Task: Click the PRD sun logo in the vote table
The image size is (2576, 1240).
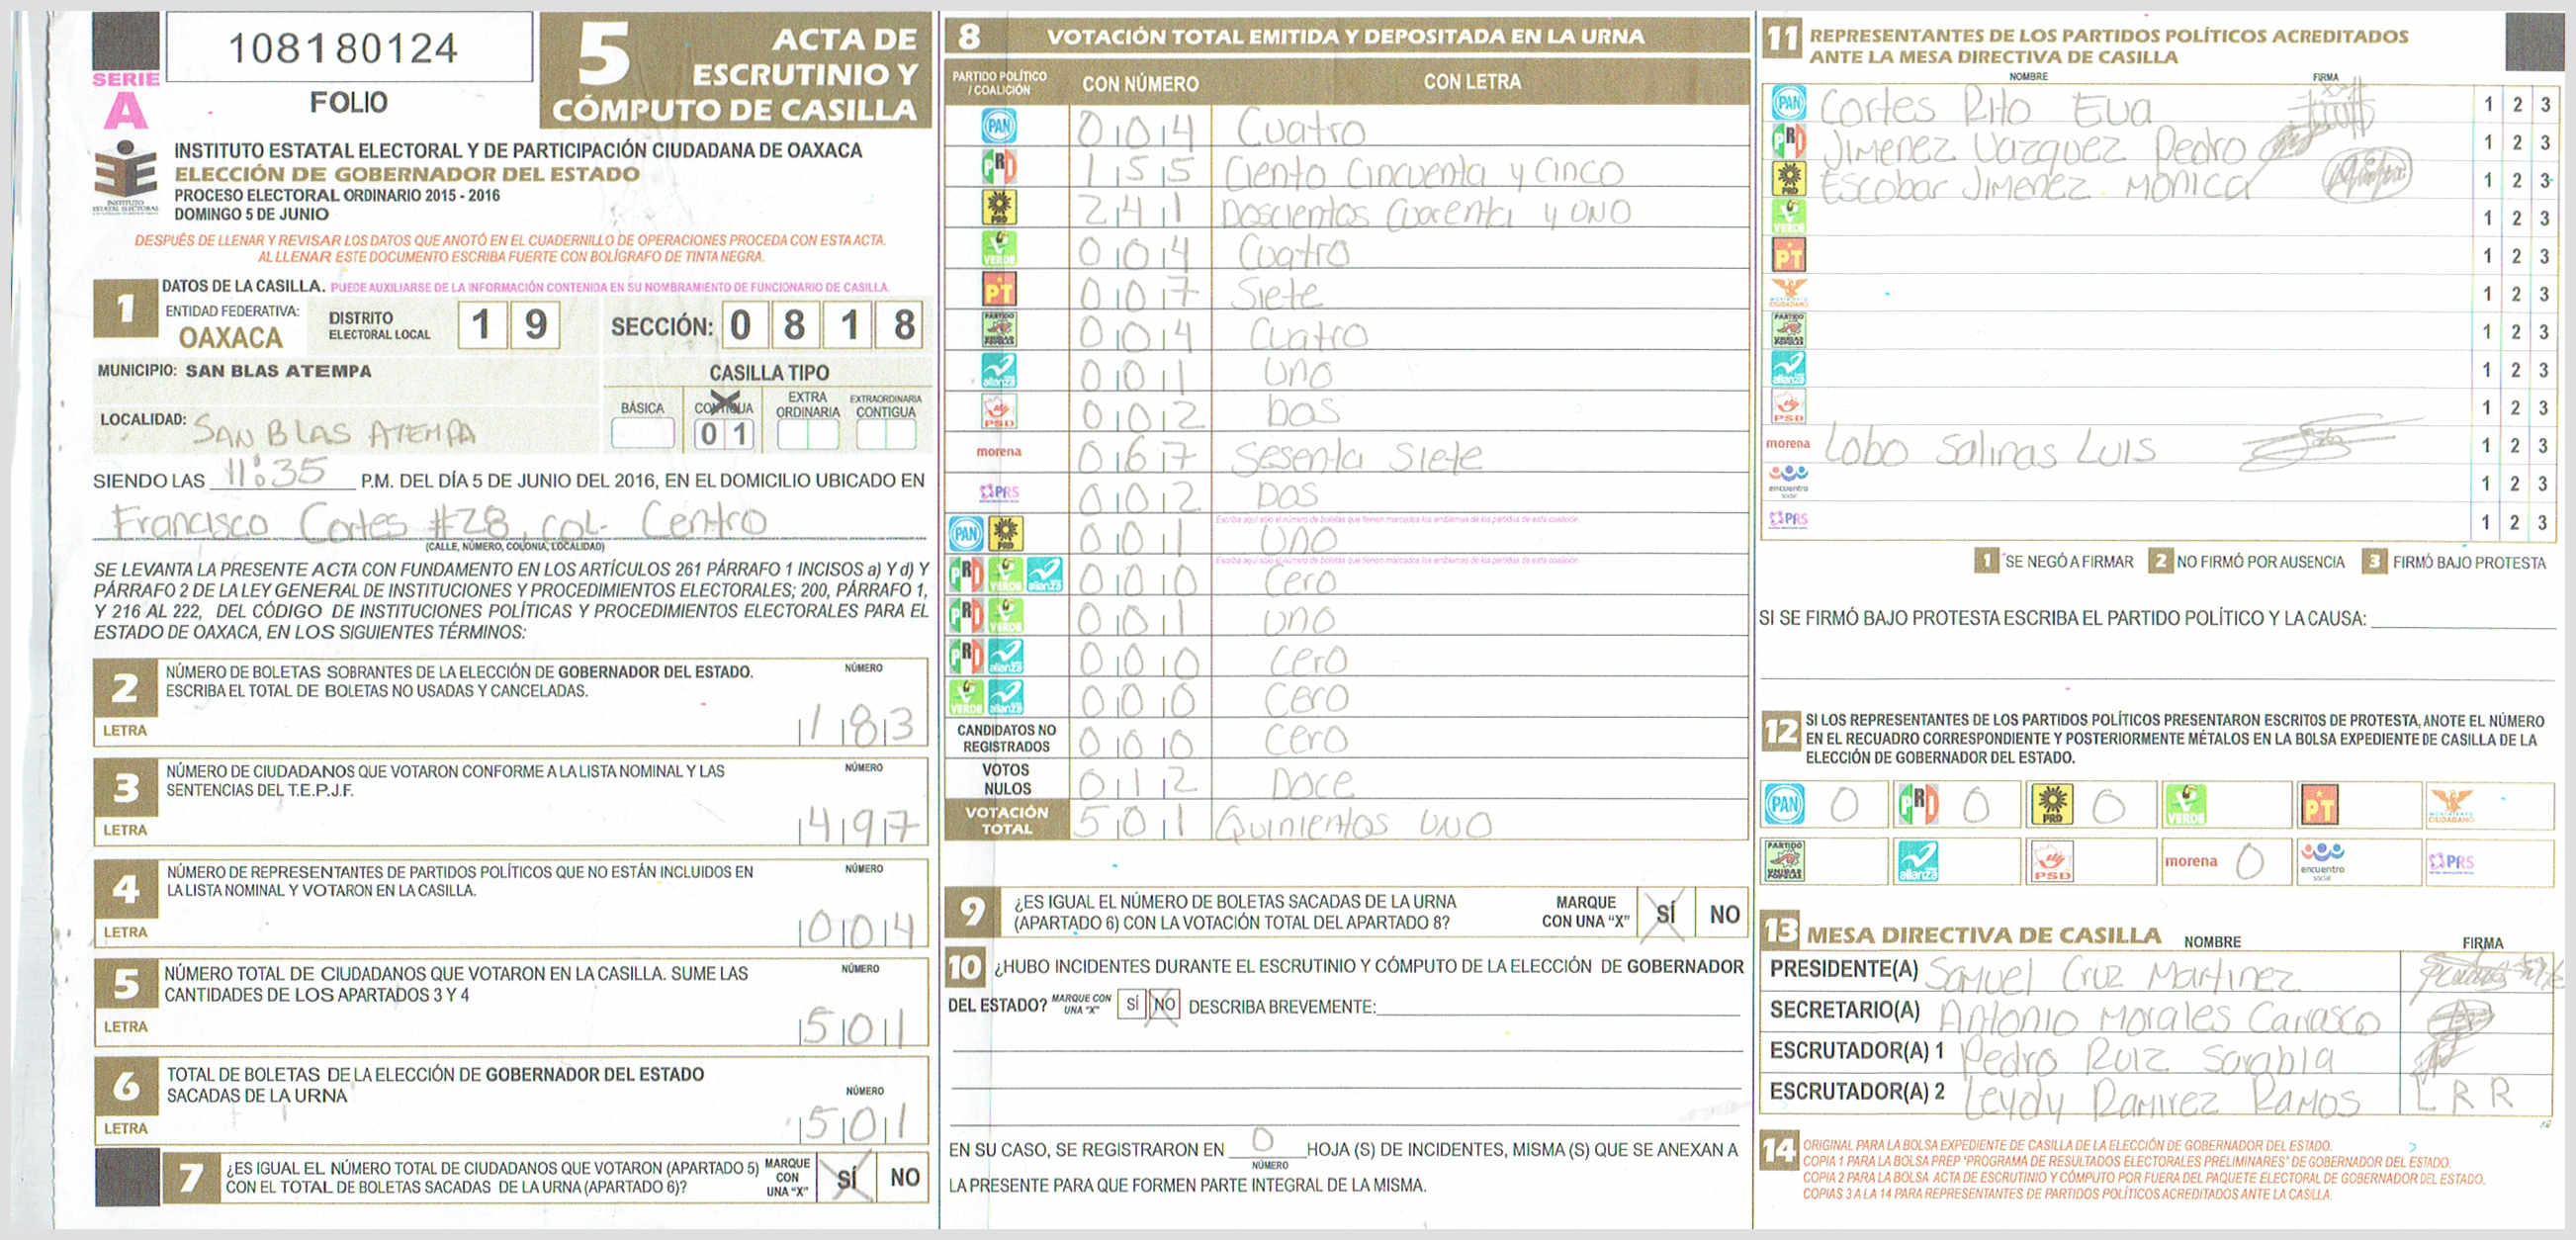Action: click(998, 208)
